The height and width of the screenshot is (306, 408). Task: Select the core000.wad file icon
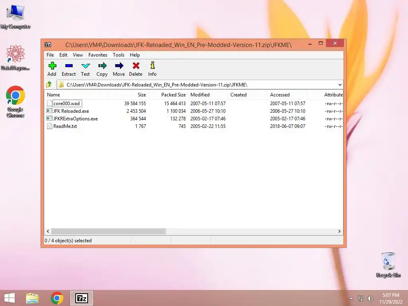49,103
